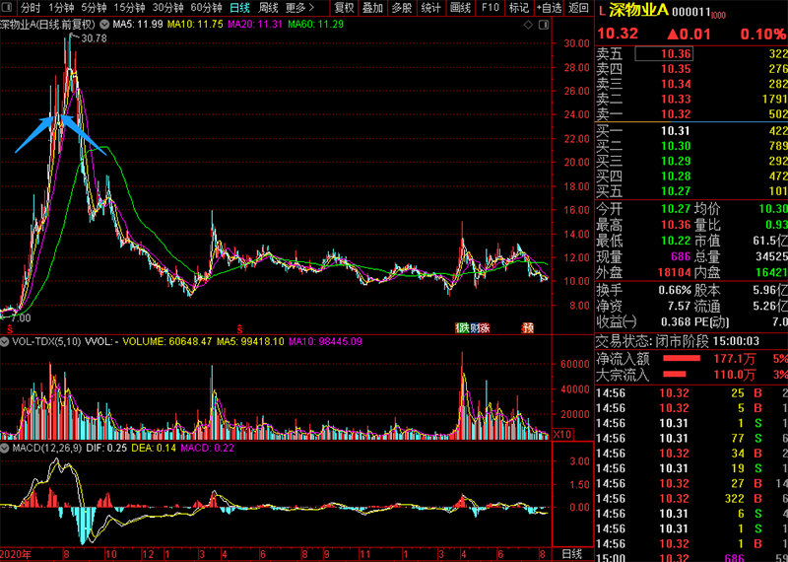Select the 15分钟 period tab
This screenshot has width=788, height=562.
[129, 8]
